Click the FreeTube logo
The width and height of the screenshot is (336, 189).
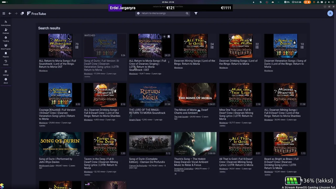tap(36, 13)
